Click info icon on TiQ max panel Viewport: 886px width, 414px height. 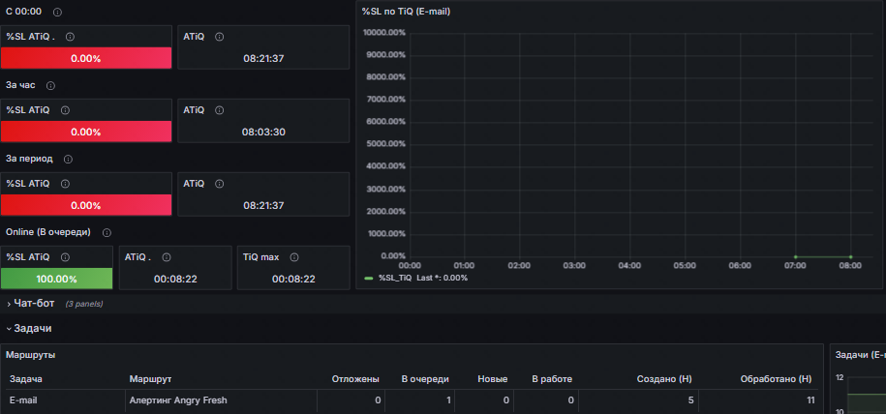coord(294,257)
